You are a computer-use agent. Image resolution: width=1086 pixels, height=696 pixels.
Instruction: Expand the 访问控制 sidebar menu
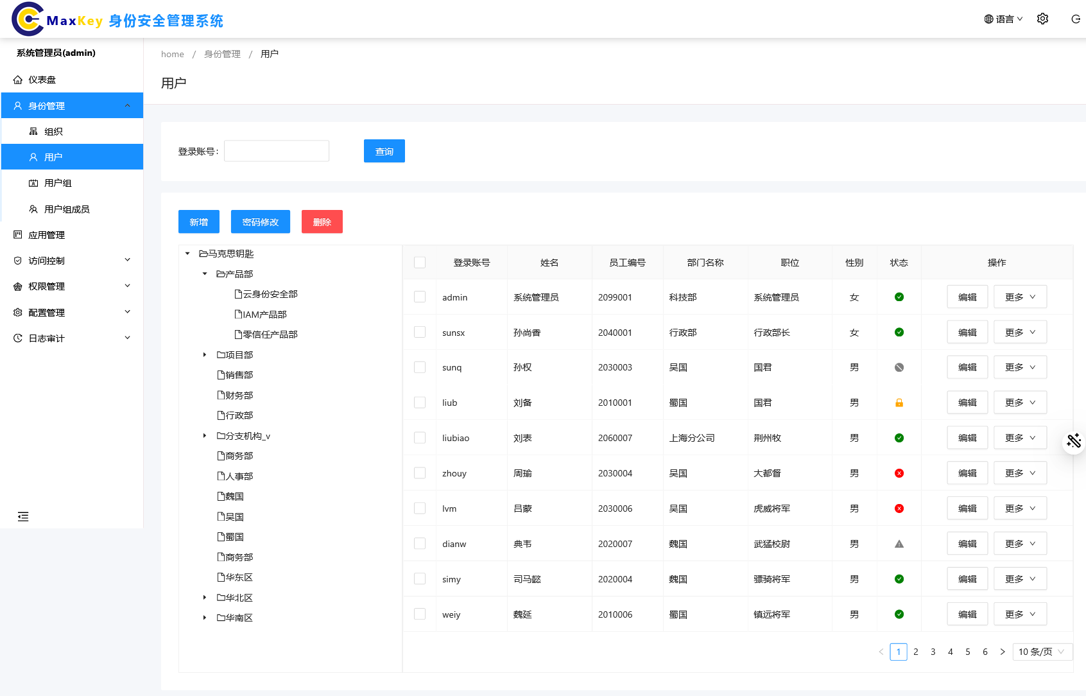click(72, 261)
